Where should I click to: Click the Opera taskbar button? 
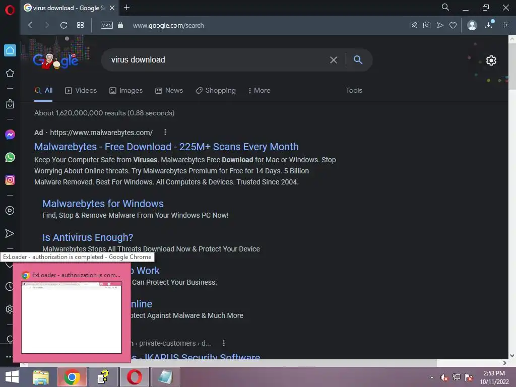point(134,377)
